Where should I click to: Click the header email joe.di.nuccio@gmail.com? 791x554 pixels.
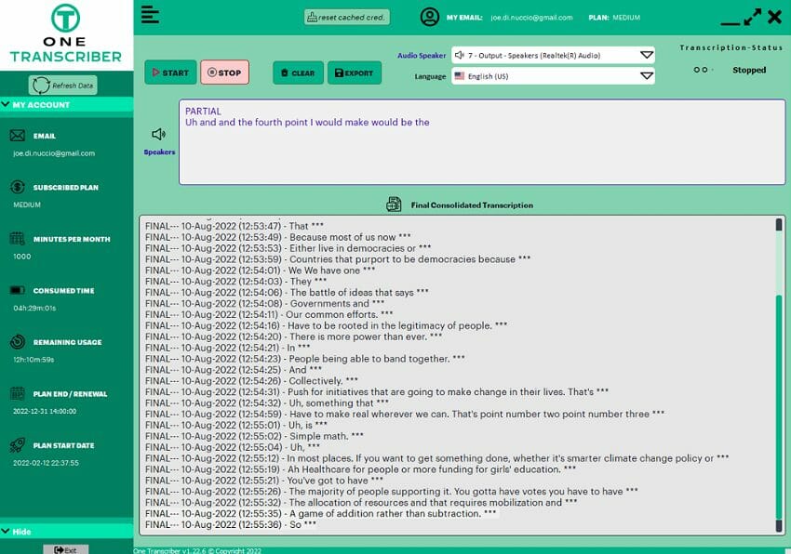[x=531, y=17]
